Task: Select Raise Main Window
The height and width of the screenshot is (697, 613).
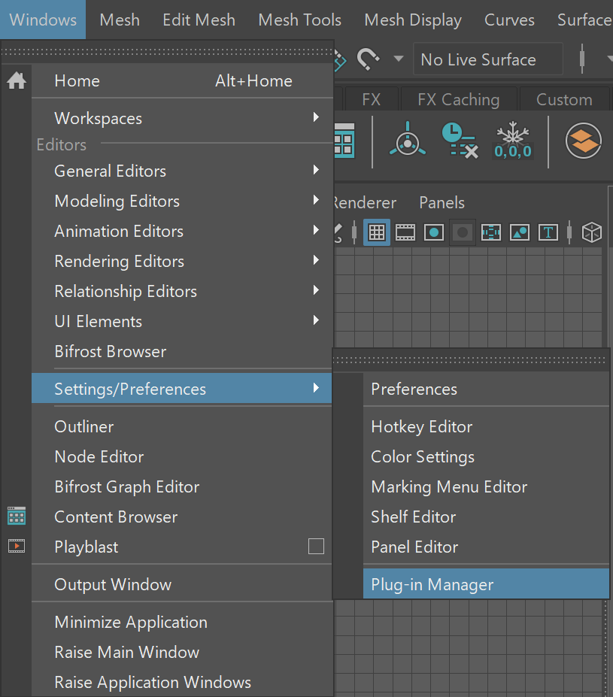Action: click(182, 652)
